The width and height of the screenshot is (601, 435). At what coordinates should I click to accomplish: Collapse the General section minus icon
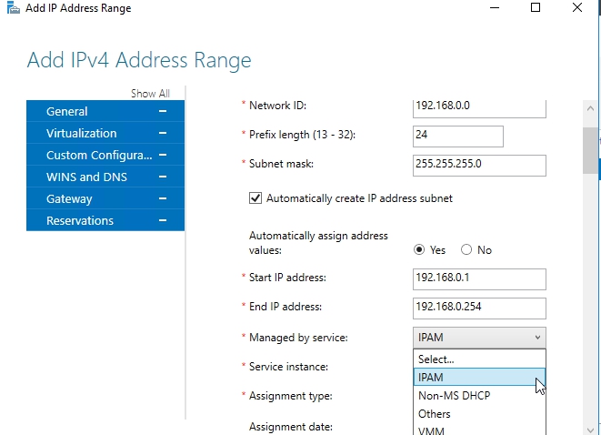[x=163, y=111]
